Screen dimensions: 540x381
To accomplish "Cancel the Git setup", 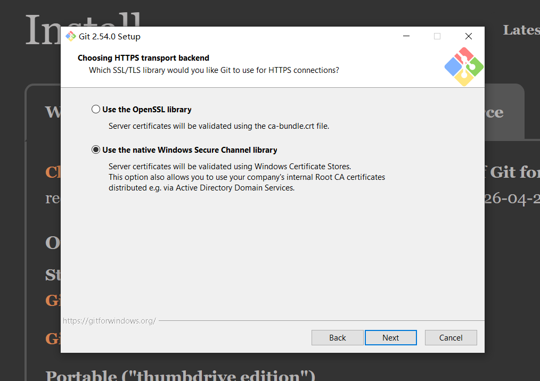I will click(451, 338).
